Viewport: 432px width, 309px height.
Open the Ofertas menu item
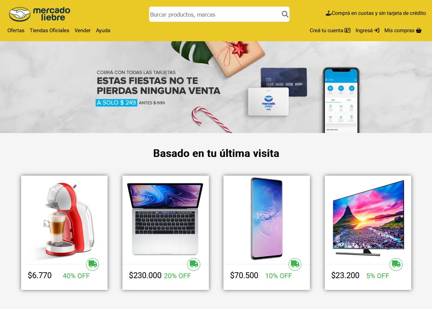coord(16,30)
